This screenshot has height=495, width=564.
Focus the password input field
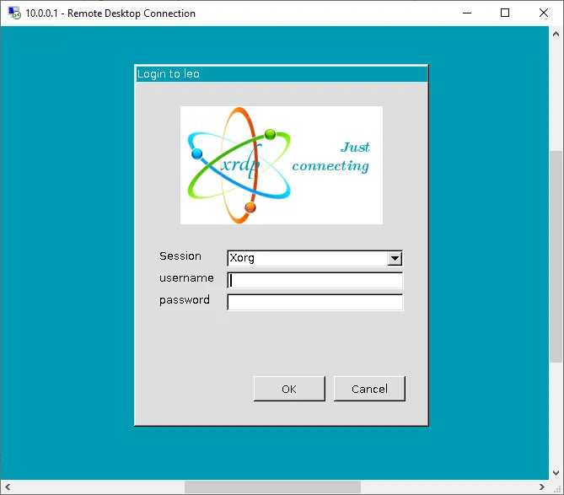pyautogui.click(x=315, y=302)
